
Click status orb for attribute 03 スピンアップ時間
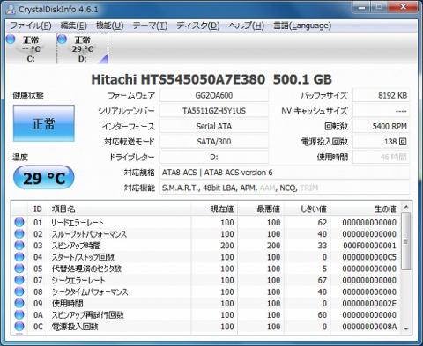pyautogui.click(x=19, y=246)
